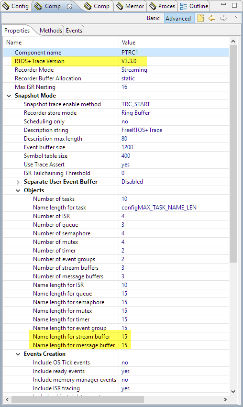
Task: Switch to the Memor tab
Action: 130,6
